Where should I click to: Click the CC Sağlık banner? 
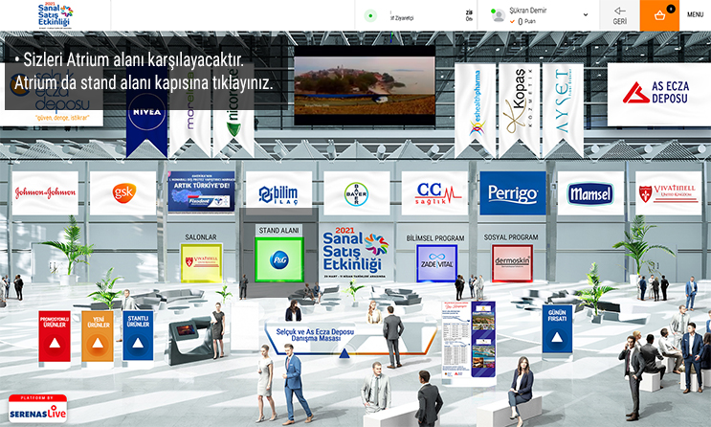434,193
